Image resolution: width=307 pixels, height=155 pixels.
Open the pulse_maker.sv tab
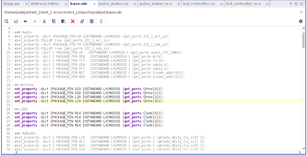coord(114,4)
